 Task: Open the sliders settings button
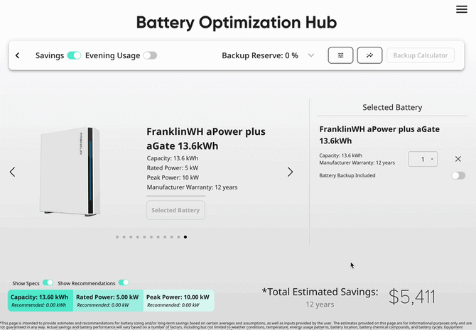point(340,55)
